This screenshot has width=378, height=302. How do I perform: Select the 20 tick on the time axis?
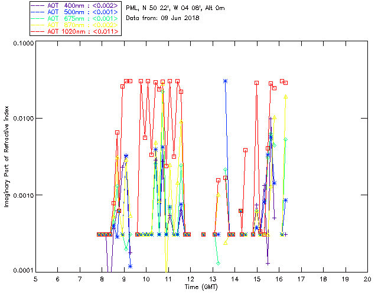(367, 279)
